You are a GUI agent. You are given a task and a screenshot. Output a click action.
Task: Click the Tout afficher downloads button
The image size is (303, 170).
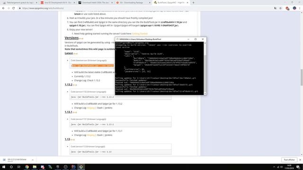tap(289, 160)
